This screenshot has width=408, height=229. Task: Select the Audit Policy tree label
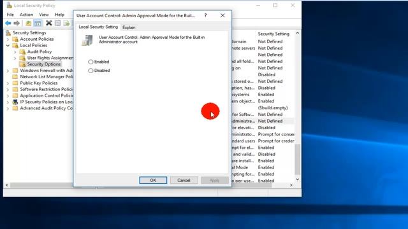click(x=40, y=52)
